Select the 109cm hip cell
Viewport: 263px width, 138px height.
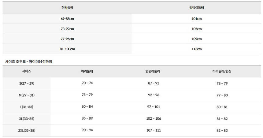(197, 39)
